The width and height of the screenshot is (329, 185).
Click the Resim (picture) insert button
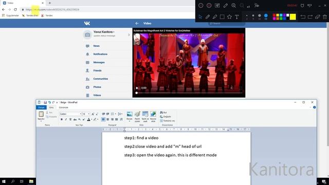tap(130, 117)
